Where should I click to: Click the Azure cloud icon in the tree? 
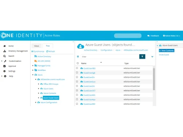point(36,75)
